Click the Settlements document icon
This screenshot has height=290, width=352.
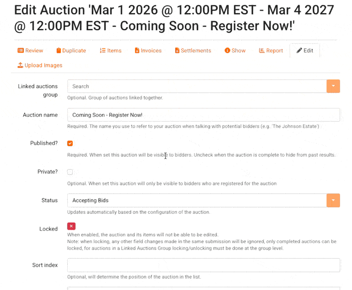point(177,51)
